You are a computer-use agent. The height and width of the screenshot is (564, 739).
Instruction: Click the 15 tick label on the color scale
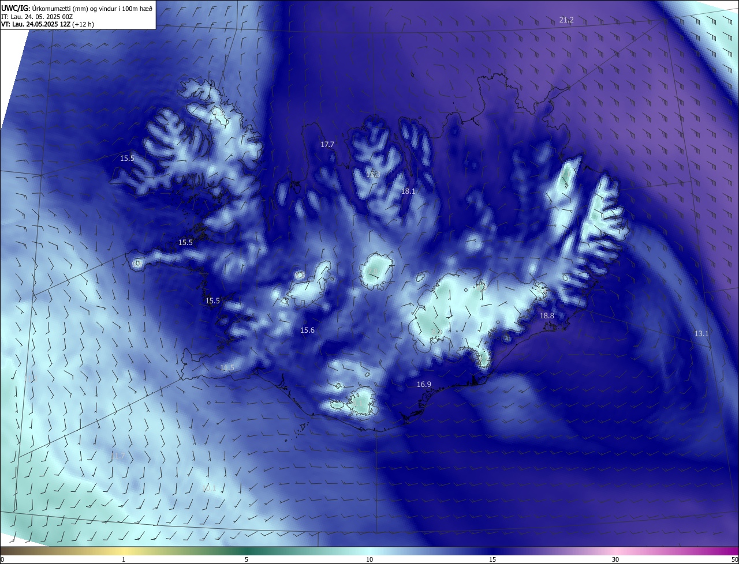(x=492, y=559)
